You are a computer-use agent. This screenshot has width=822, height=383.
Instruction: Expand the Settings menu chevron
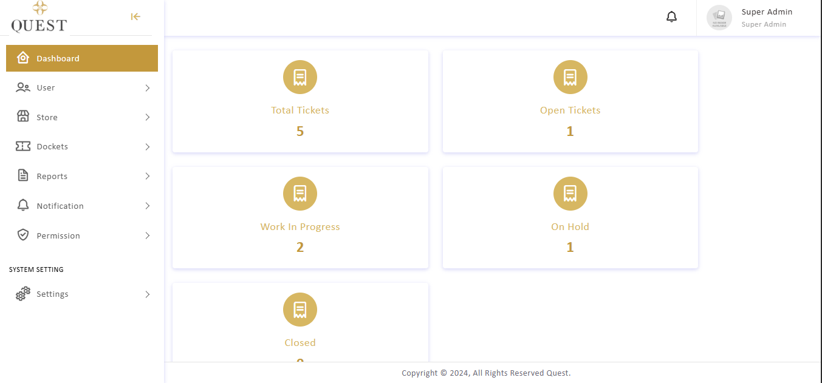tap(148, 294)
